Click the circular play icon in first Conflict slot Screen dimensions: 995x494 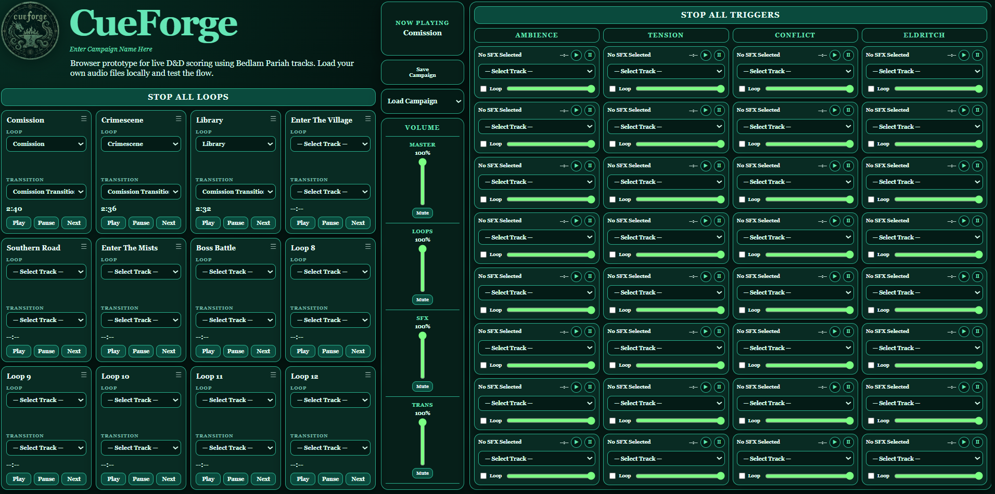pyautogui.click(x=835, y=55)
